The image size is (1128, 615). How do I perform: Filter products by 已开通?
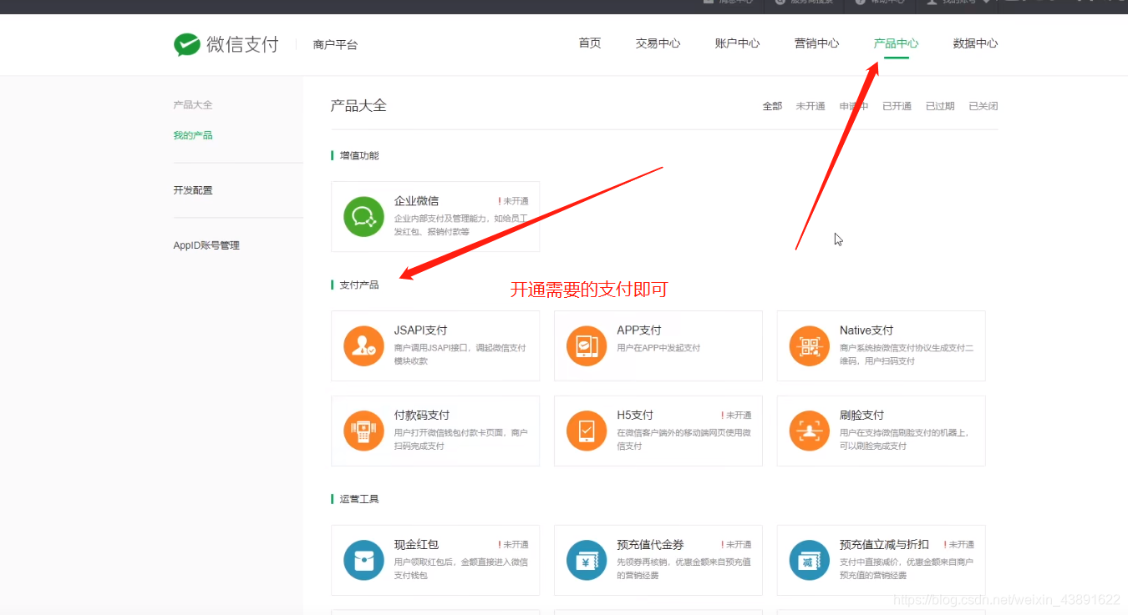click(x=897, y=106)
